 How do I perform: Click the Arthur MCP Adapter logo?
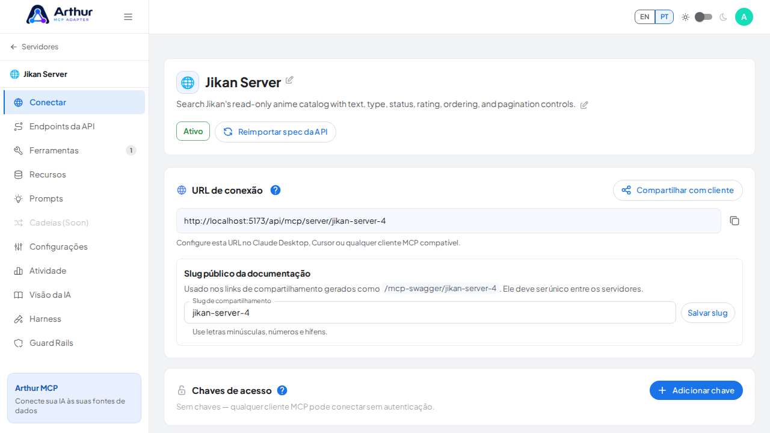[x=60, y=14]
